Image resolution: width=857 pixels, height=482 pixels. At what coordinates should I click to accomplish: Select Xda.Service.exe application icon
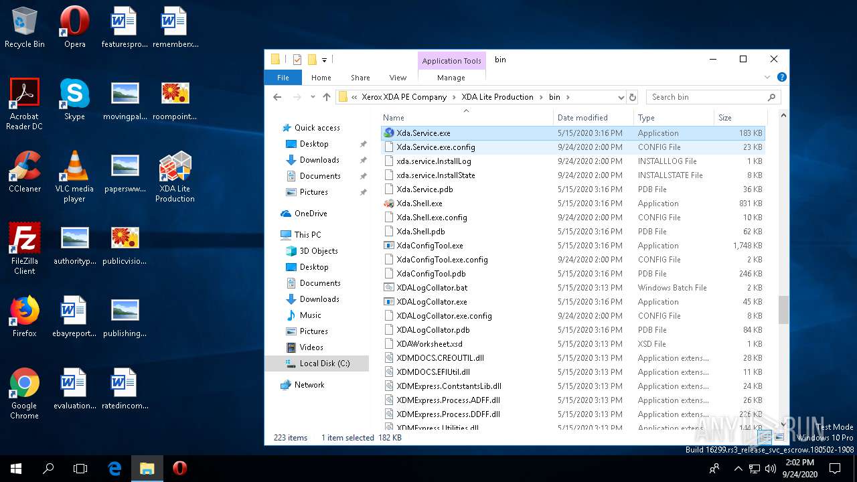pos(389,133)
